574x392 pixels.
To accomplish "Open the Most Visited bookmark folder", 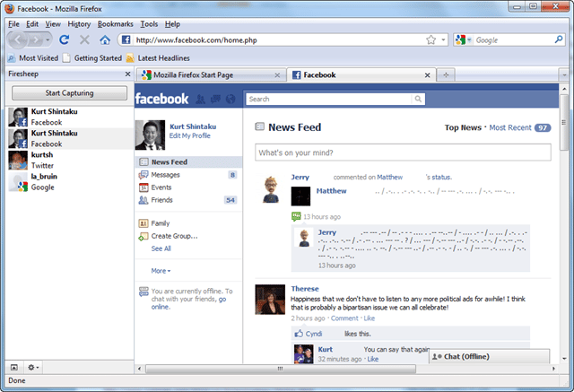I will click(x=33, y=57).
